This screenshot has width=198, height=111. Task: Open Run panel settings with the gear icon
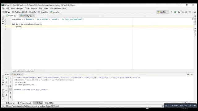188,74
